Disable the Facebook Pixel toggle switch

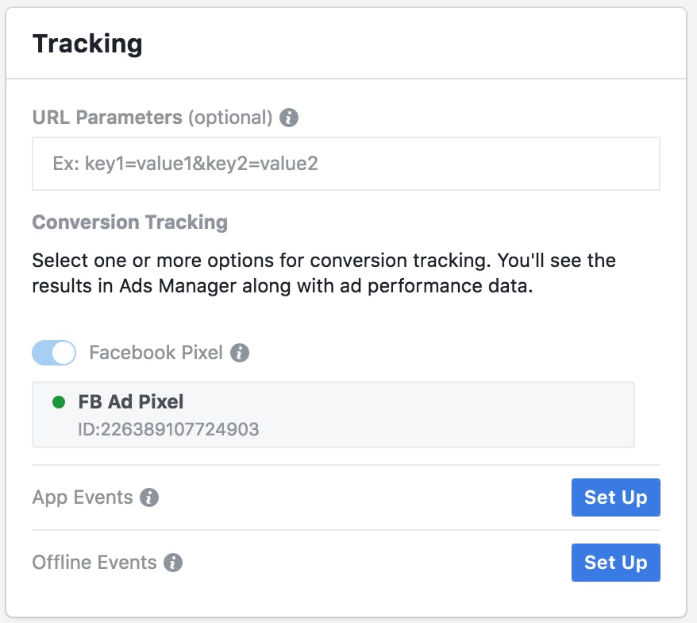tap(54, 353)
